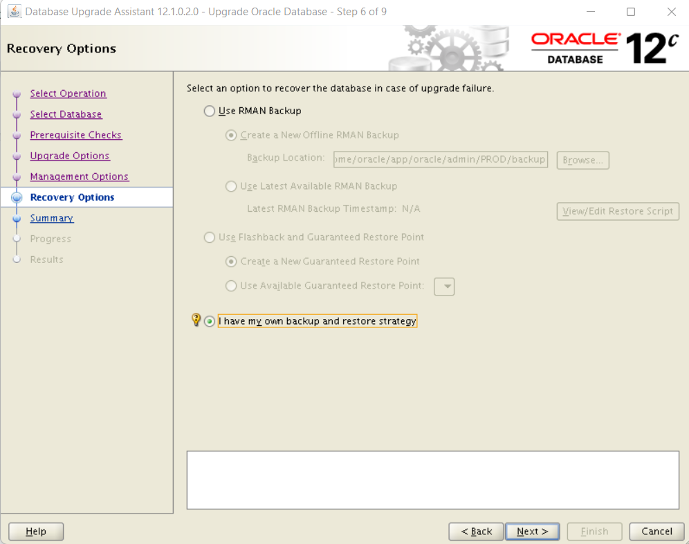
Task: Go Back to previous step
Action: 476,532
